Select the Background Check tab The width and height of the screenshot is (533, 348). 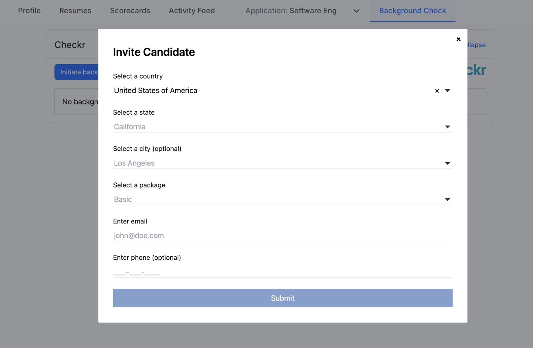[x=412, y=11]
